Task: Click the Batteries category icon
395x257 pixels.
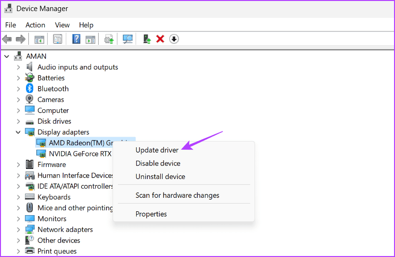Action: pyautogui.click(x=29, y=77)
